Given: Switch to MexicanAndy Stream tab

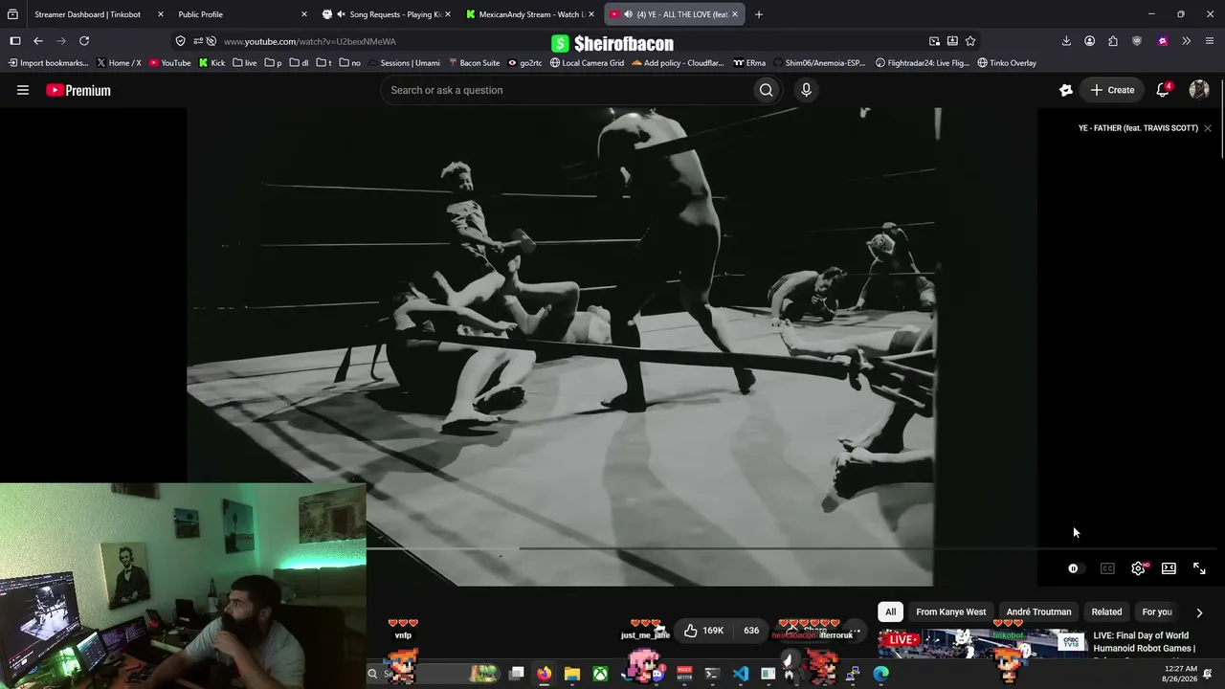Looking at the screenshot, I should pos(531,14).
